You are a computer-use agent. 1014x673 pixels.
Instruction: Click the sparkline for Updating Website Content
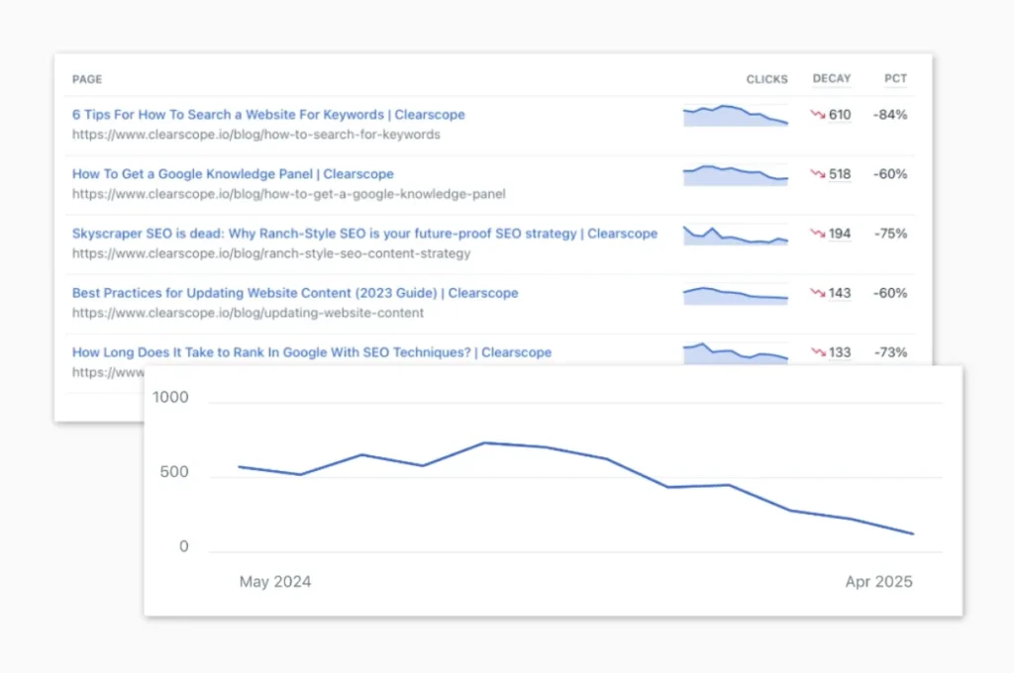tap(735, 293)
